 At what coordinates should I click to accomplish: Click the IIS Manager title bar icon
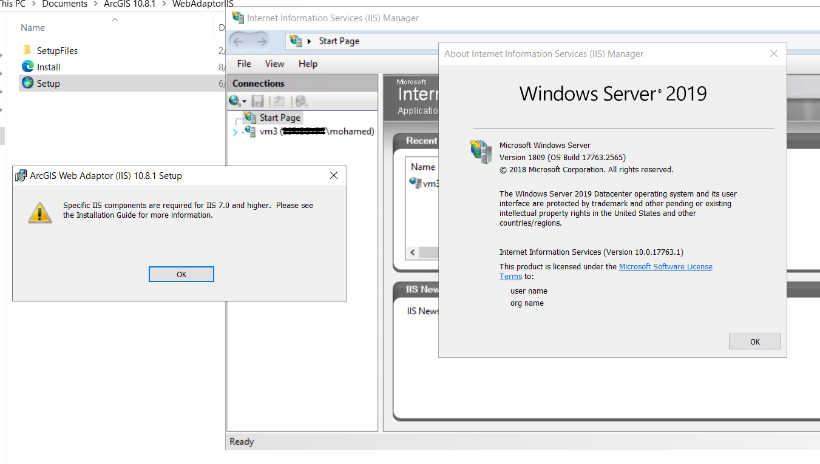click(238, 18)
